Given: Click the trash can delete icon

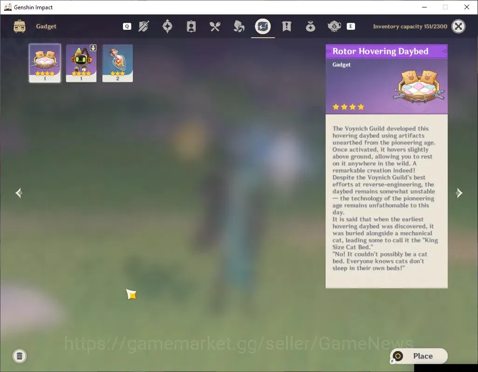Looking at the screenshot, I should [x=20, y=356].
